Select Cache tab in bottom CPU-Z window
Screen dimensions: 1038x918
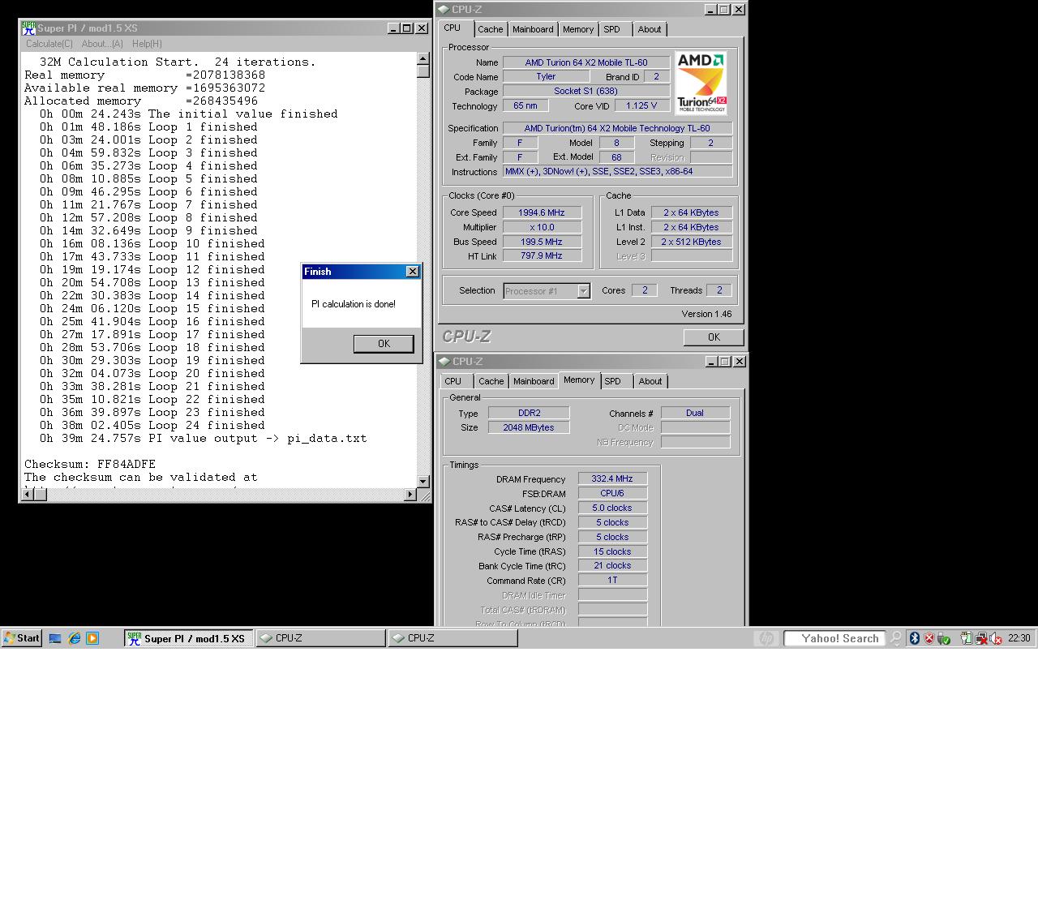click(x=491, y=381)
